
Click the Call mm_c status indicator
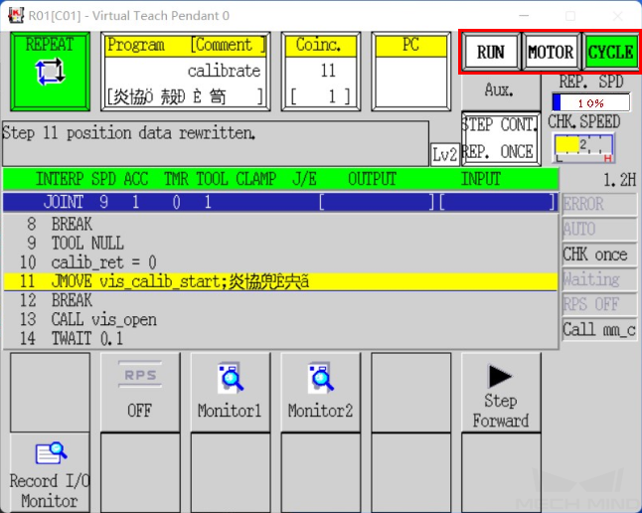tap(599, 329)
